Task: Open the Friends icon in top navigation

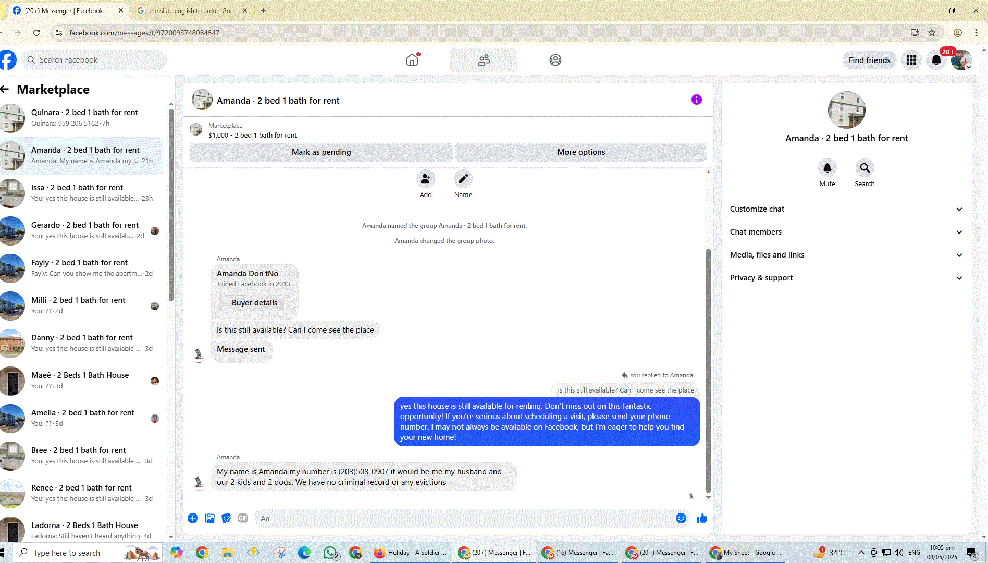Action: pos(484,60)
